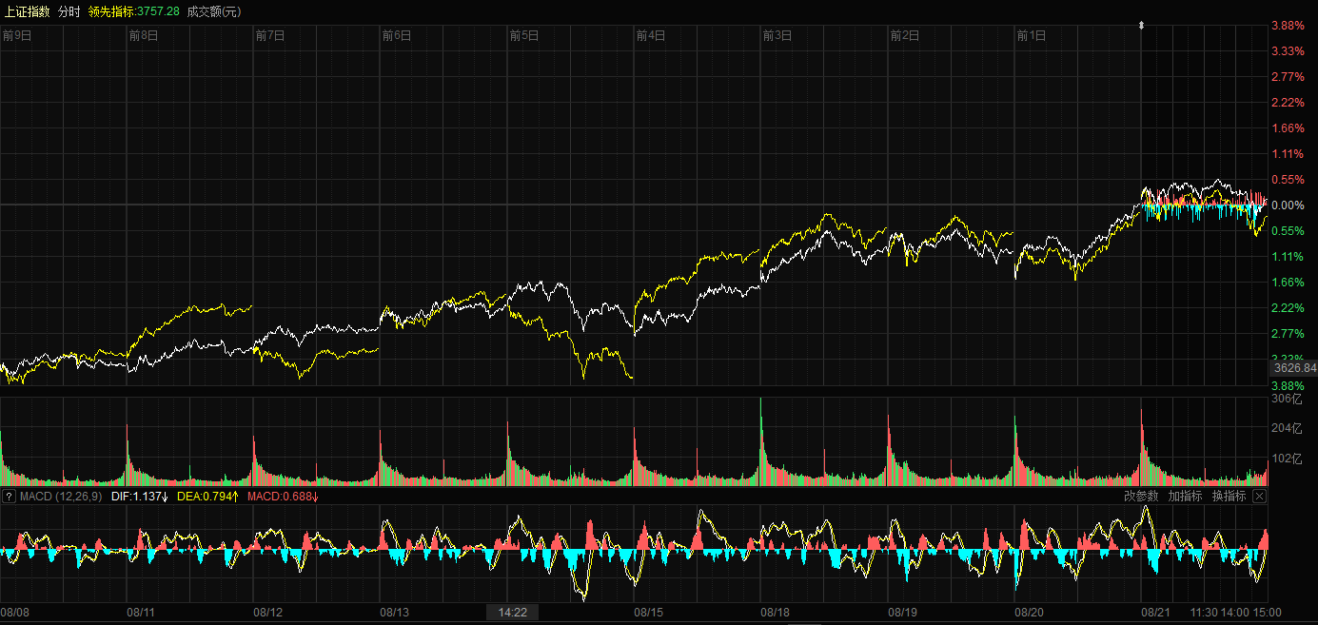The height and width of the screenshot is (625, 1318).
Task: Click the 08/13 date on the time axis
Action: (x=395, y=613)
